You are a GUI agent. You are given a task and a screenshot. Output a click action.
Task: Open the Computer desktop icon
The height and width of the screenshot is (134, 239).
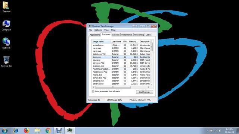pyautogui.click(x=6, y=25)
